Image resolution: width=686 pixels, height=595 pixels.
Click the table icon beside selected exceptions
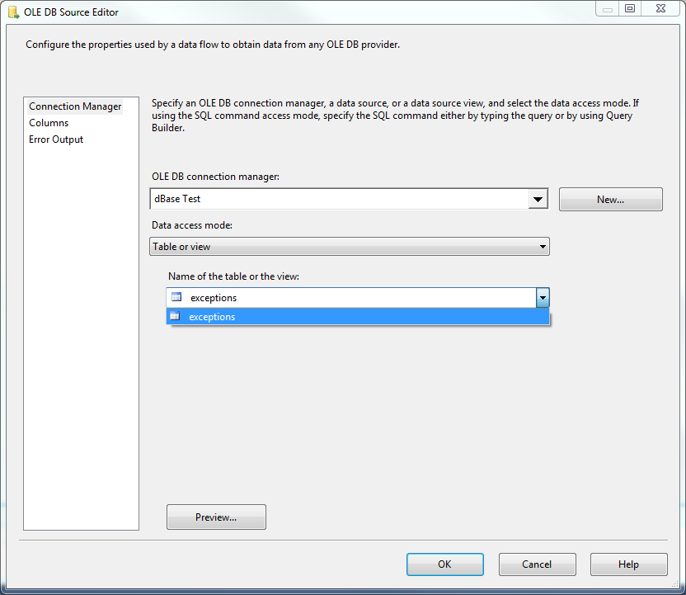tap(176, 297)
